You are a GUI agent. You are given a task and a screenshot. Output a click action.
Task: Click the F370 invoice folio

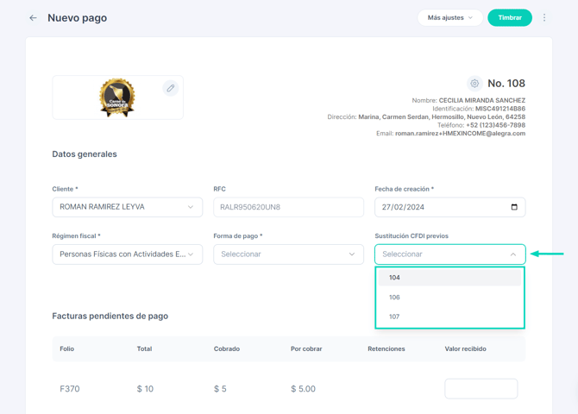tap(70, 389)
